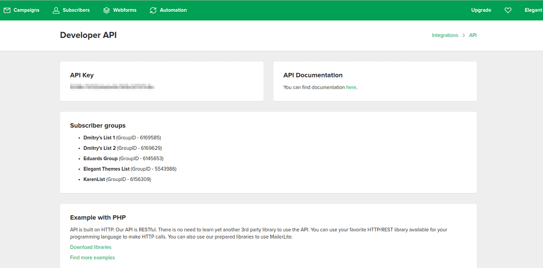Click the heart icon in top bar
Screen dimensions: 543x268
[508, 10]
